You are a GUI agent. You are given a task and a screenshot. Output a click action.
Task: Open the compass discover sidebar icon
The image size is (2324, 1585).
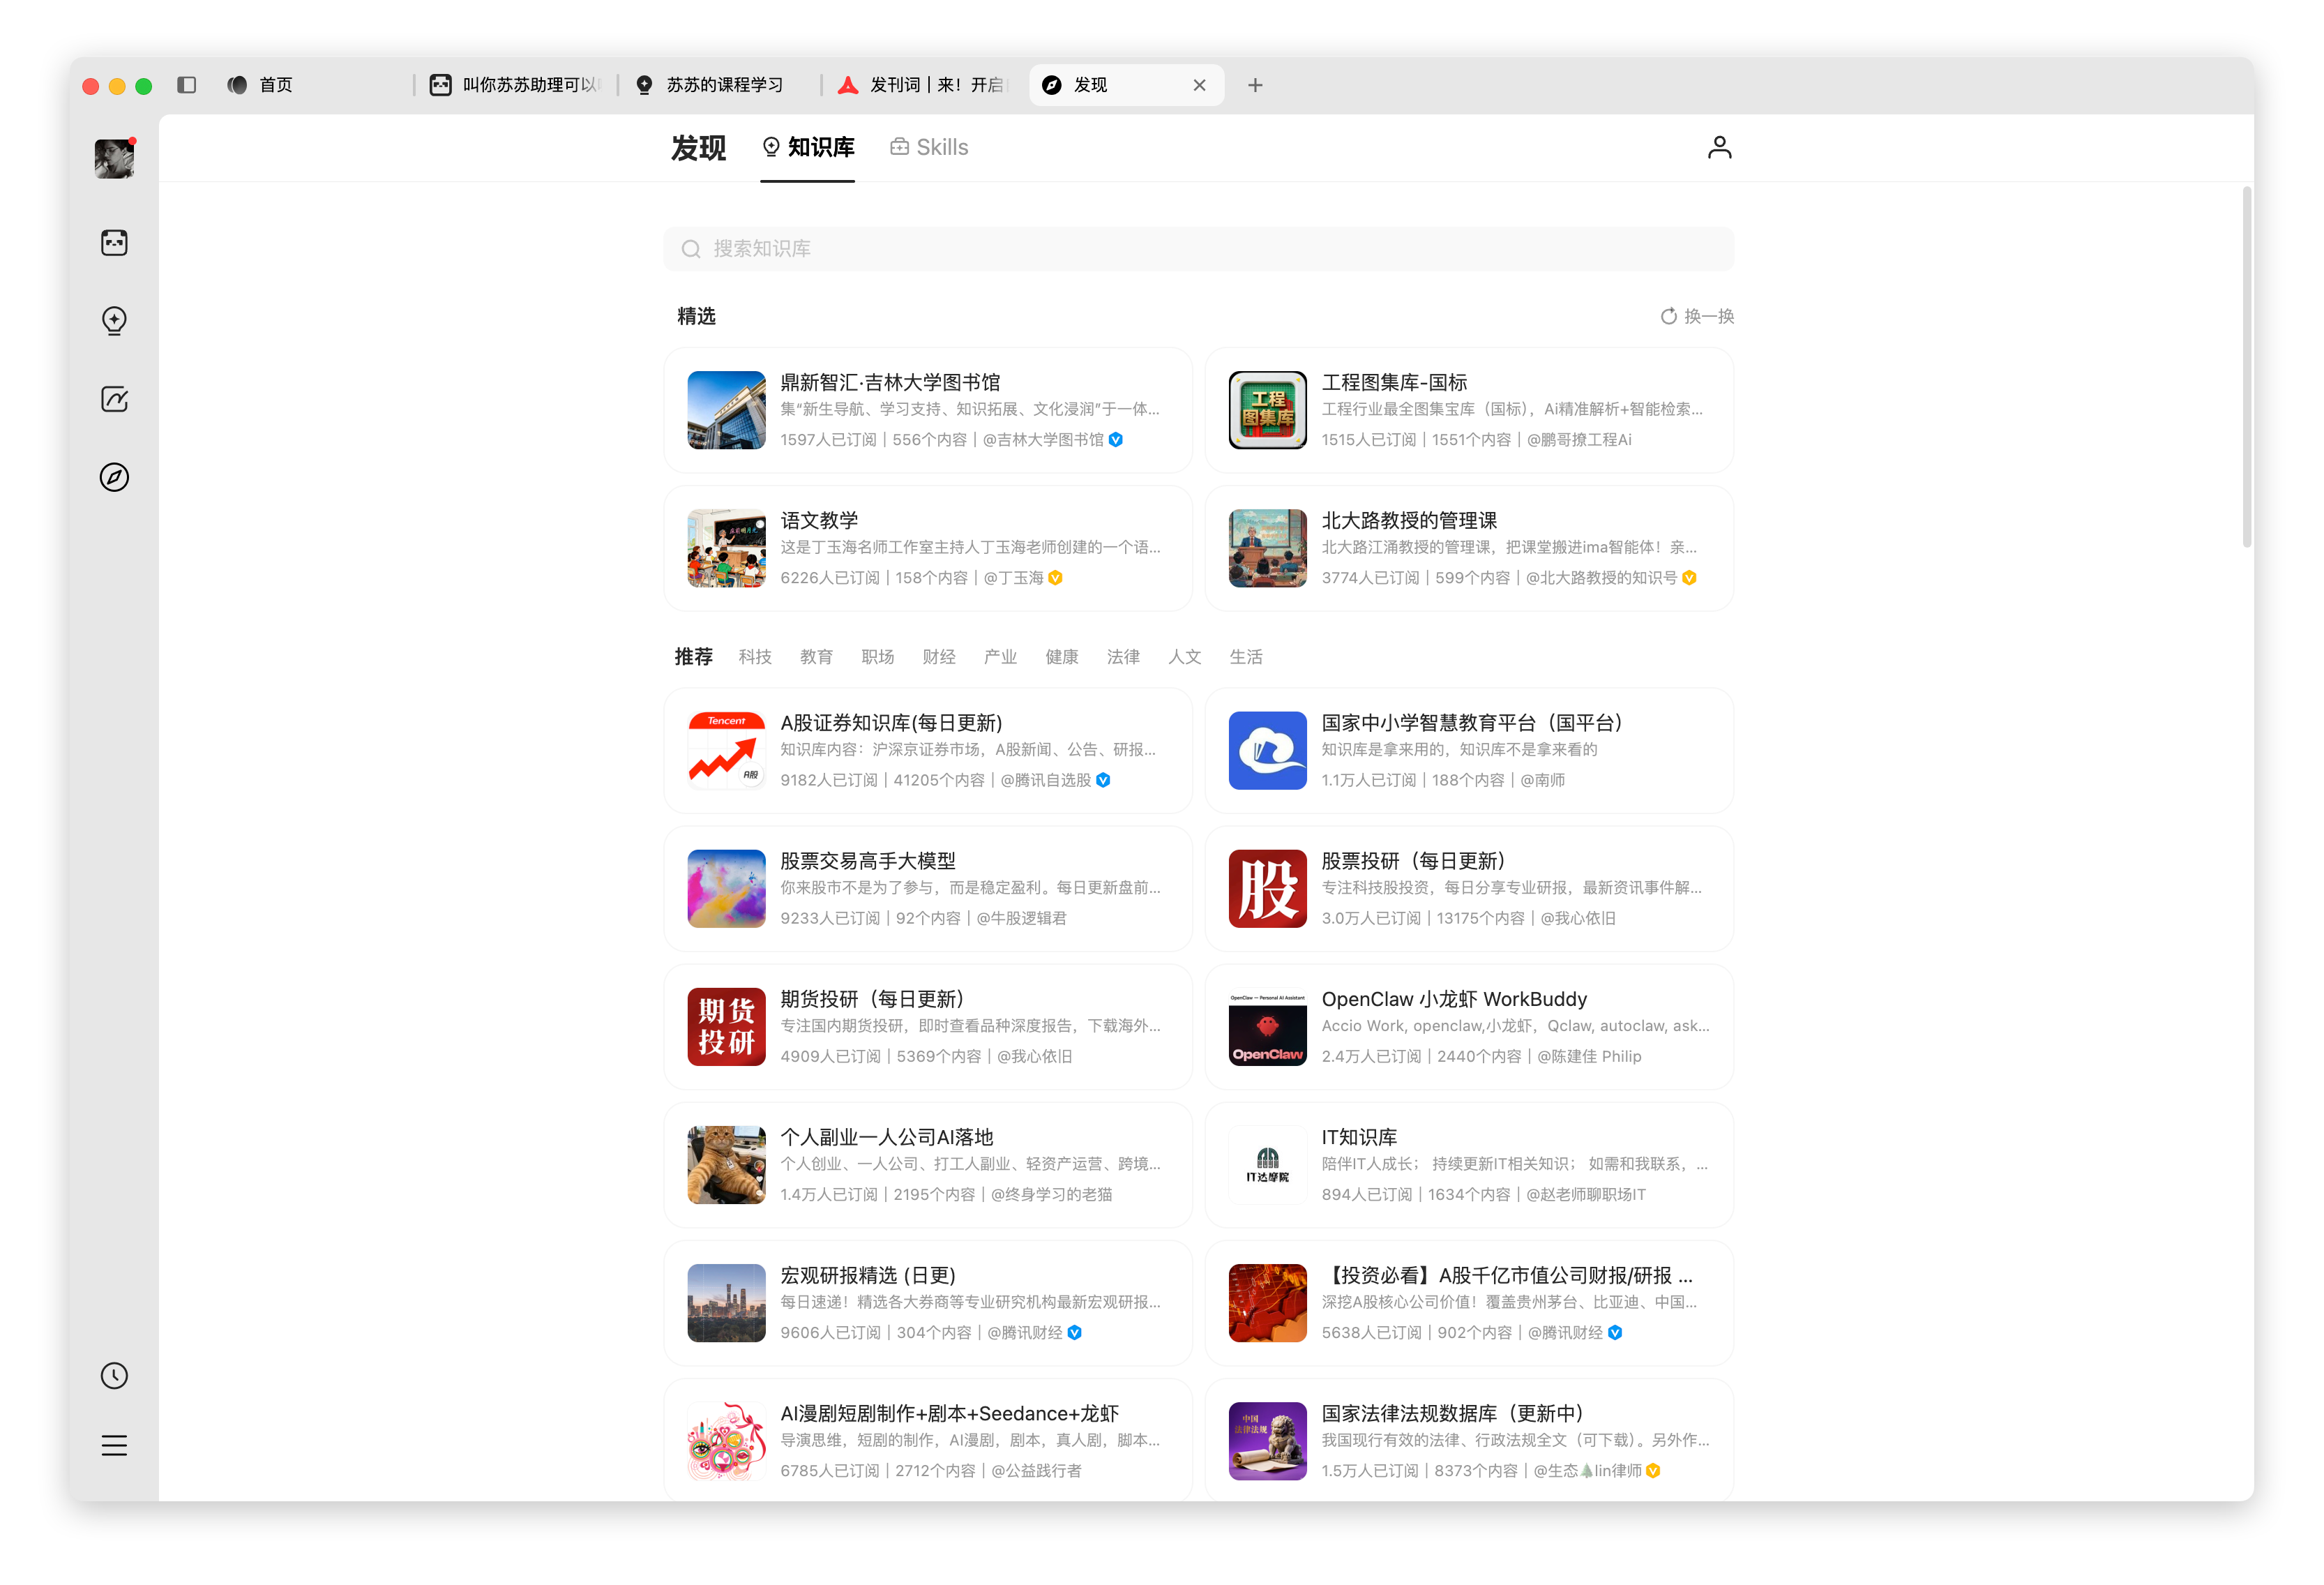point(114,477)
